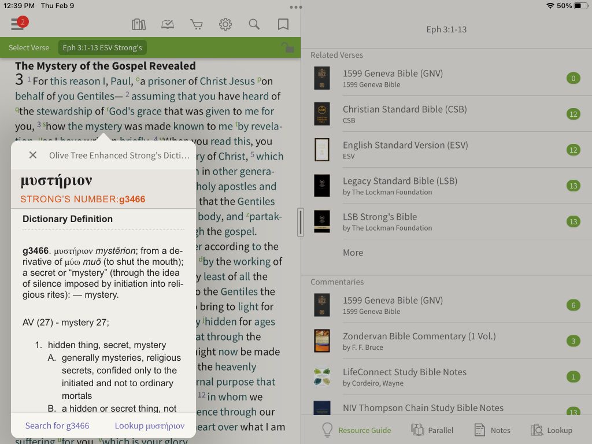Tap the Zondervan Commentary cover thumbnail
592x444 pixels.
click(322, 341)
